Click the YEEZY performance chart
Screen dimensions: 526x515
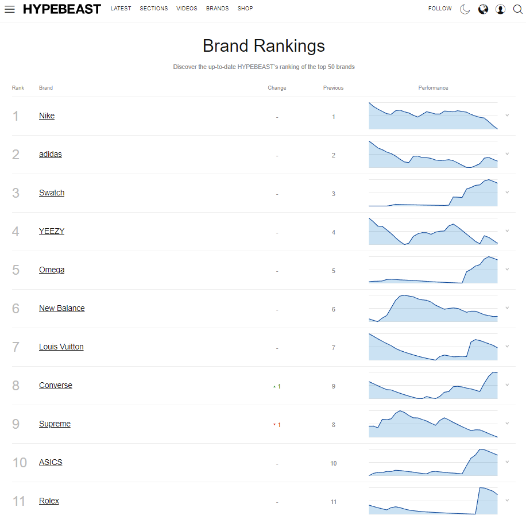[x=433, y=232]
